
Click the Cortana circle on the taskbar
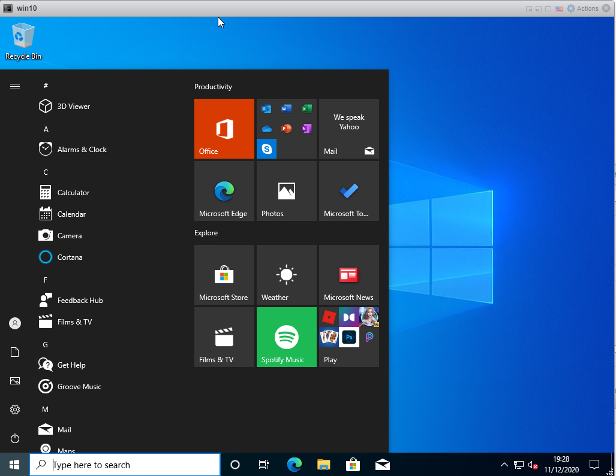[235, 465]
